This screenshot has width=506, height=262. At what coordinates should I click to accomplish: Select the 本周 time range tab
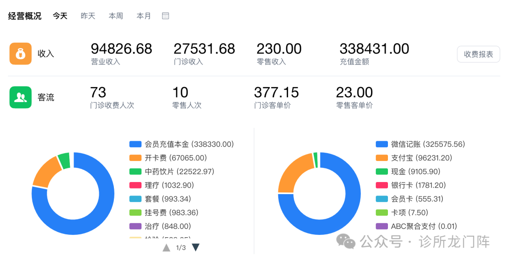[116, 16]
